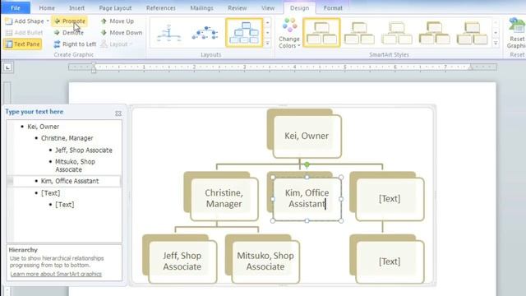Select the SmartArt Design tab
Viewport: 526px width, 296px height.
(x=299, y=7)
